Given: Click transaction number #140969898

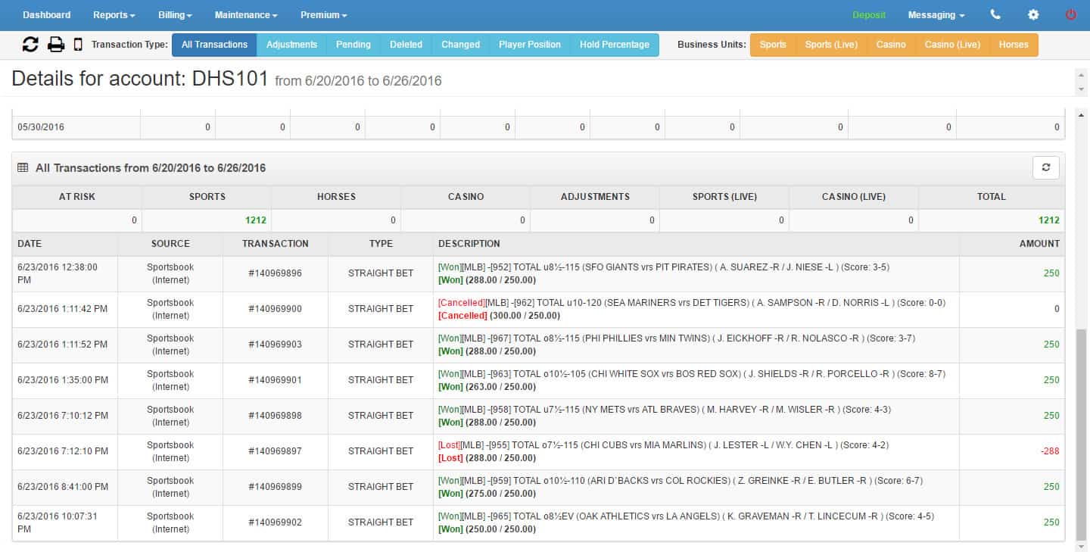Looking at the screenshot, I should pyautogui.click(x=275, y=416).
